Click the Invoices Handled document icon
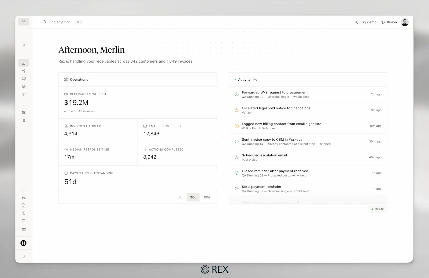Image resolution: width=429 pixels, height=278 pixels. (66, 126)
